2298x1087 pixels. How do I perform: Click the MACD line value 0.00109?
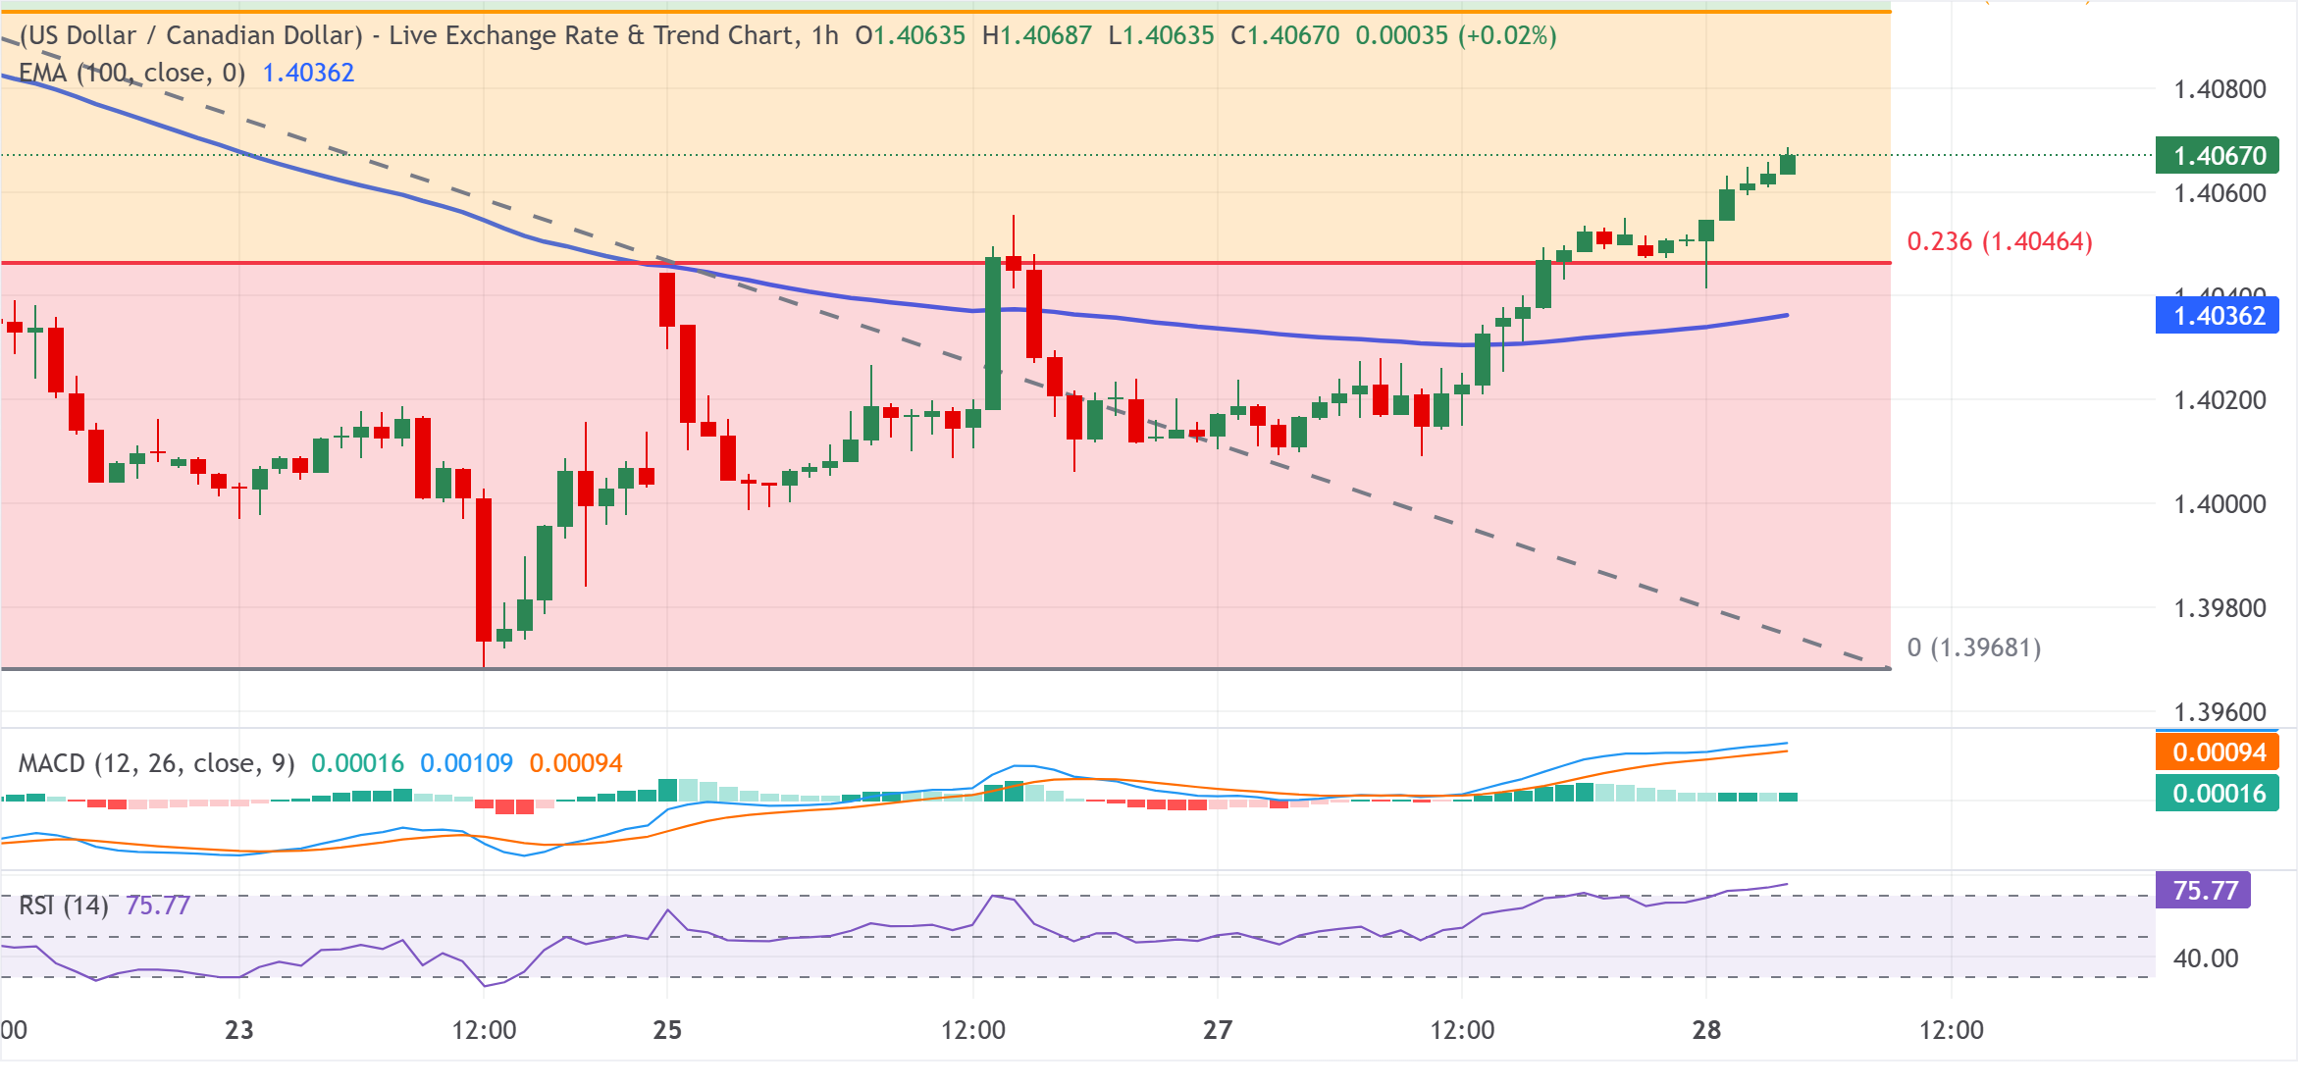[466, 763]
